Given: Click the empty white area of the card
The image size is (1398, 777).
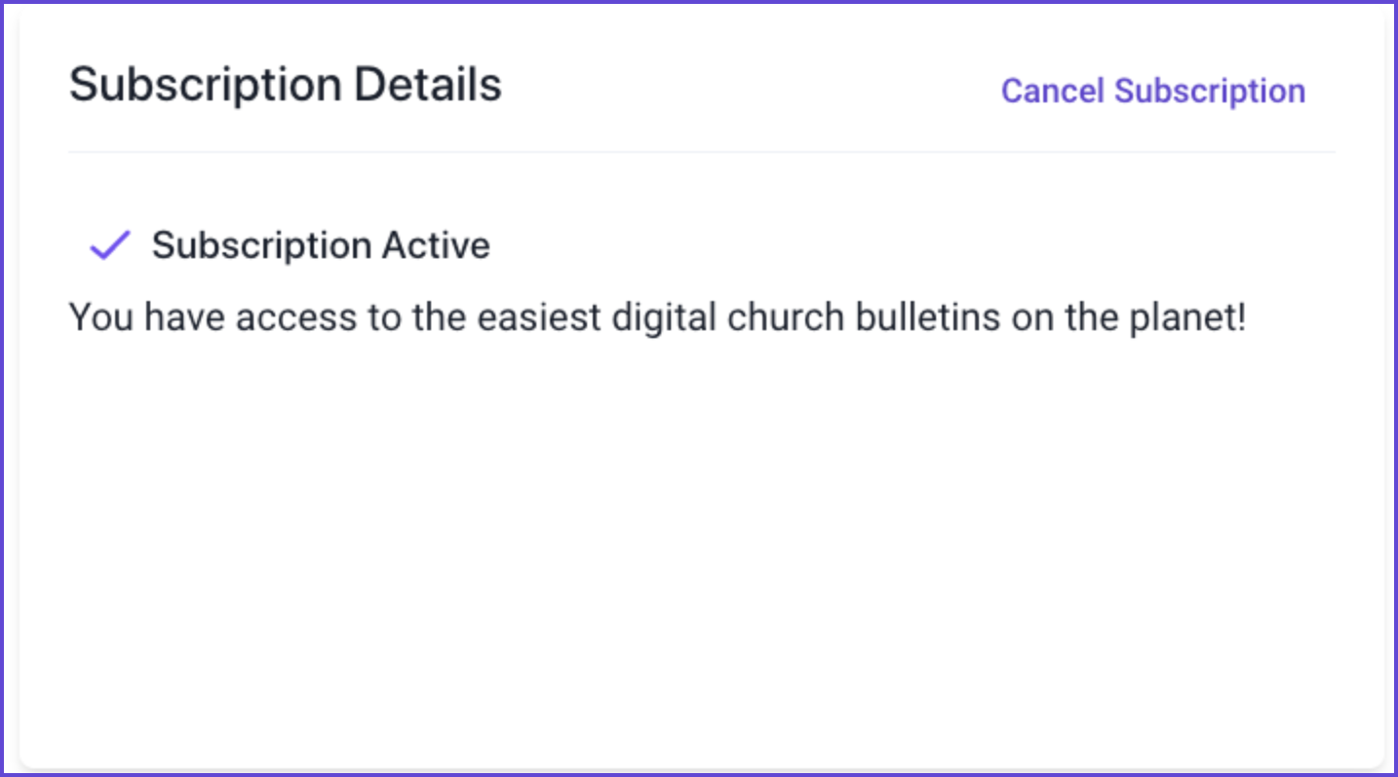Looking at the screenshot, I should (x=702, y=545).
